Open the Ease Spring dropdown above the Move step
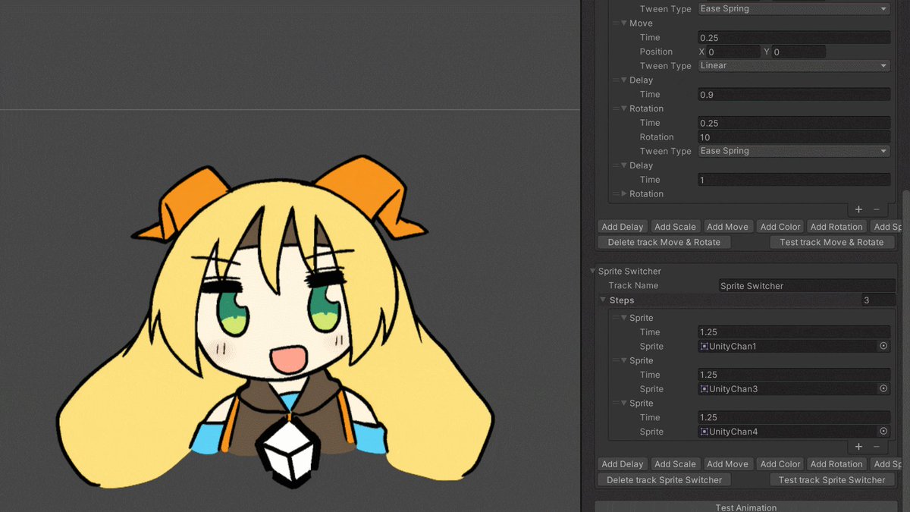 tap(794, 9)
